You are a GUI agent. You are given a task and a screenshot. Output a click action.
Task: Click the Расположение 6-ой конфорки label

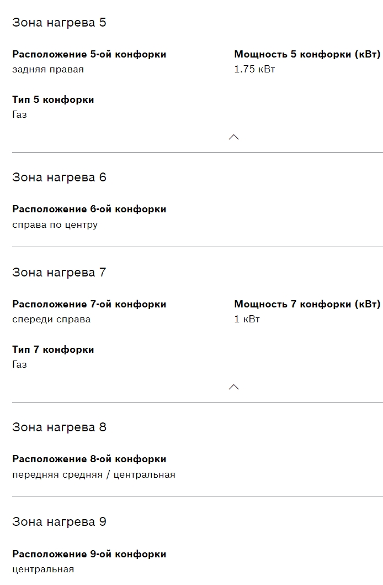tap(89, 209)
